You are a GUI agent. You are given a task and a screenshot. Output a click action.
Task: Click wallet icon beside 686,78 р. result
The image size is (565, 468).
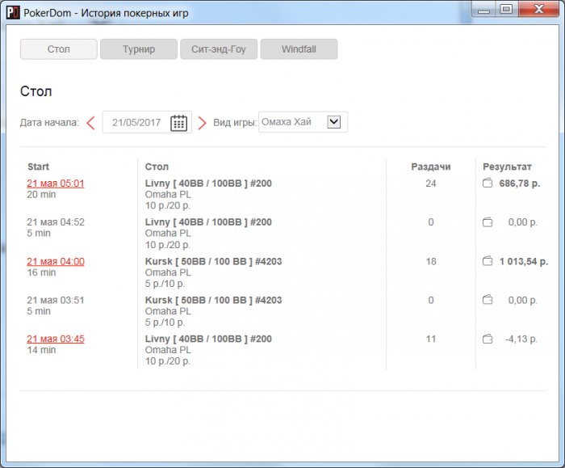tap(488, 183)
